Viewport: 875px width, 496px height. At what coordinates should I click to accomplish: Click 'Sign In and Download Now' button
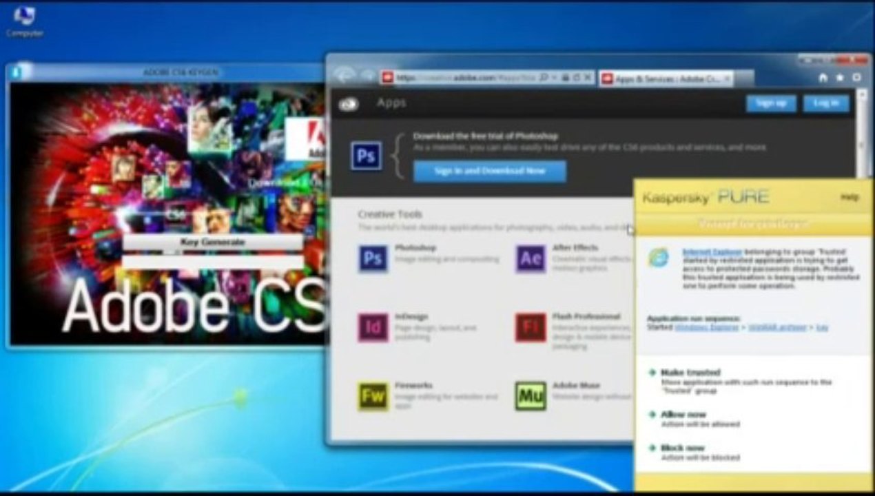tap(490, 171)
